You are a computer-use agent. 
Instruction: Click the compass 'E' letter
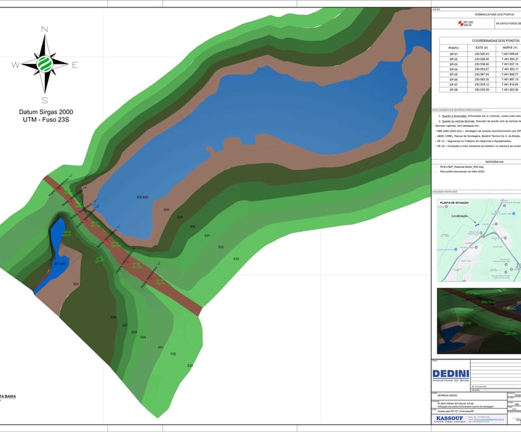tap(75, 65)
